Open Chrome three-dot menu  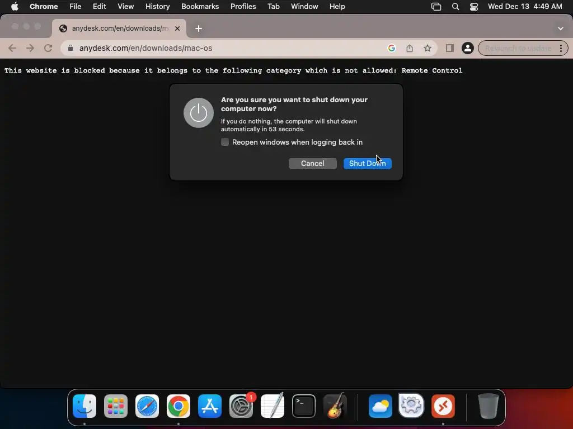(x=561, y=48)
